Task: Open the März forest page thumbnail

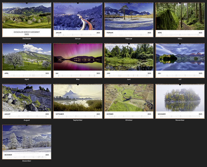Action: pyautogui.click(x=180, y=20)
